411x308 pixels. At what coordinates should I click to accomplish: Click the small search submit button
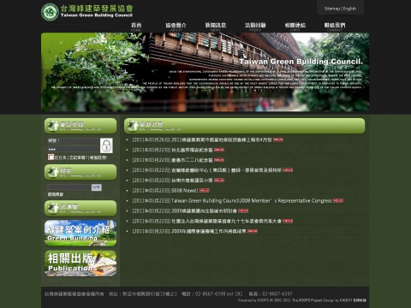pos(97,187)
